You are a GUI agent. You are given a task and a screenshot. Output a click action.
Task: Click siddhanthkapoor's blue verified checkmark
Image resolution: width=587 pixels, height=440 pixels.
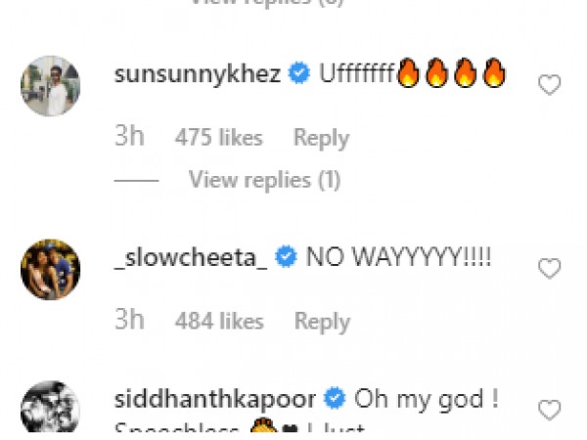(x=336, y=399)
